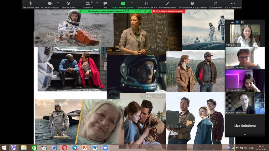Click the green Новая демонстрация icon
Screen dimensions: 269x151
coord(123,3)
